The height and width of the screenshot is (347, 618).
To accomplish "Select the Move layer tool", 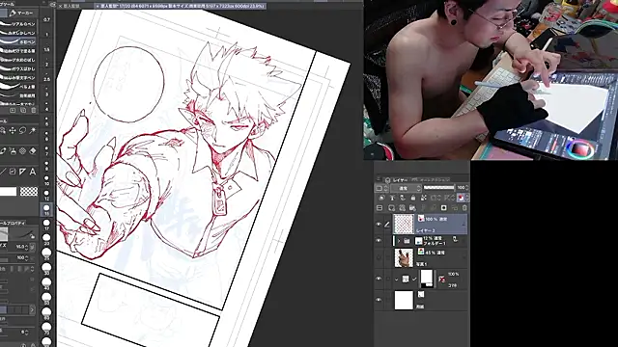I will 13,130.
